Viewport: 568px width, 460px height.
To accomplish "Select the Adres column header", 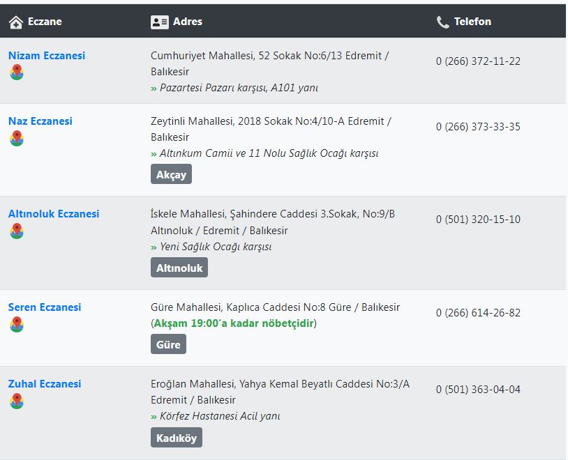I will (x=188, y=22).
